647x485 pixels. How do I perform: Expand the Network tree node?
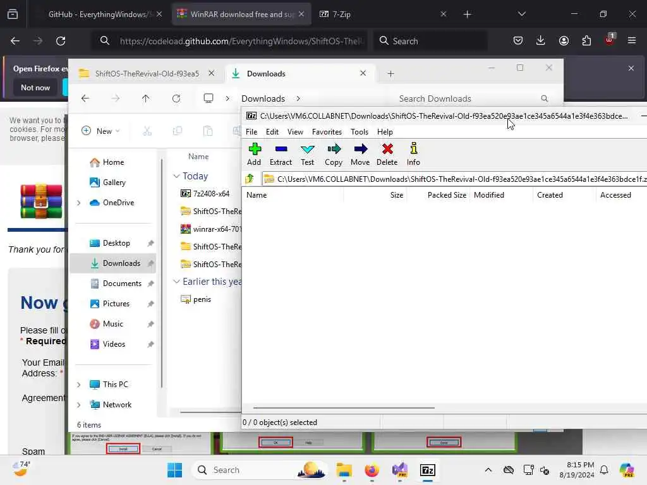(79, 405)
